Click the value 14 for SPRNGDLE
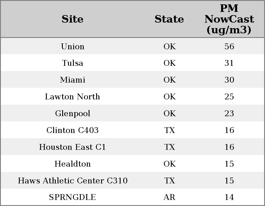Image resolution: width=265 pixels, height=206 pixels. (x=229, y=197)
